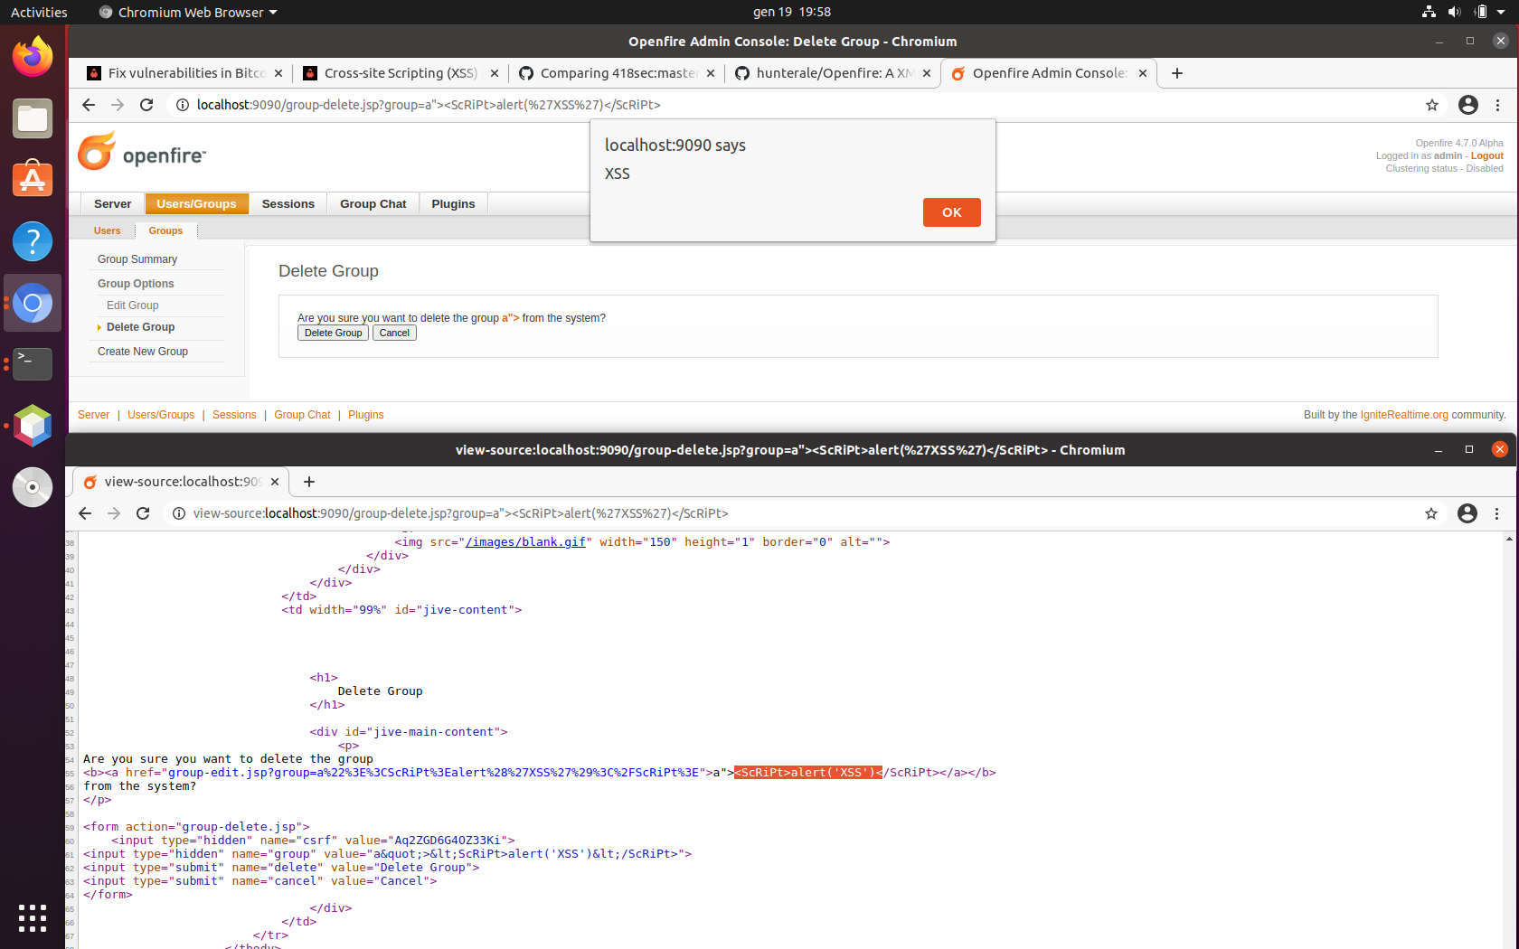
Task: Open the Server menu tab
Action: point(113,204)
